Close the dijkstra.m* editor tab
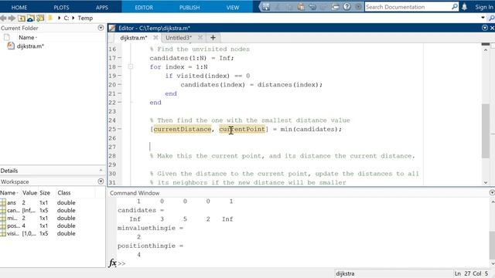 155,37
